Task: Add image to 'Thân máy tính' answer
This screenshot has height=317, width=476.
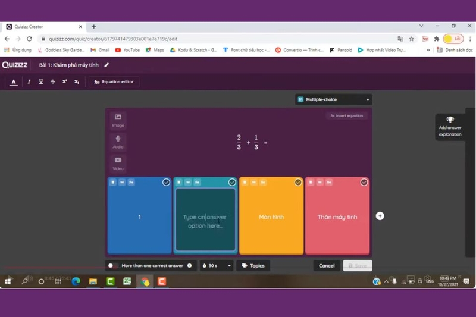Action: 320,182
